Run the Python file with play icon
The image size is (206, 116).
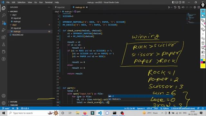click(x=169, y=7)
